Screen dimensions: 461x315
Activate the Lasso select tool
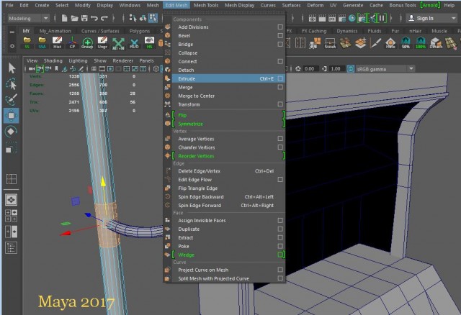(12, 84)
